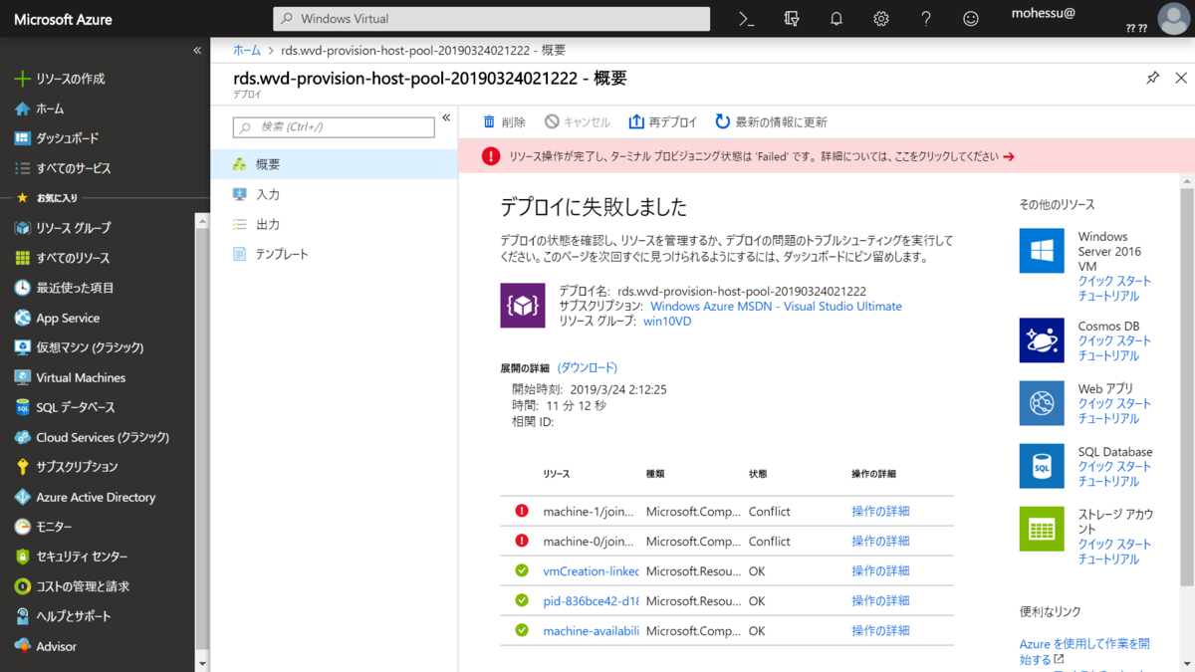The width and height of the screenshot is (1195, 672).
Task: Open the directory and subscription filter icon
Action: coord(792,19)
